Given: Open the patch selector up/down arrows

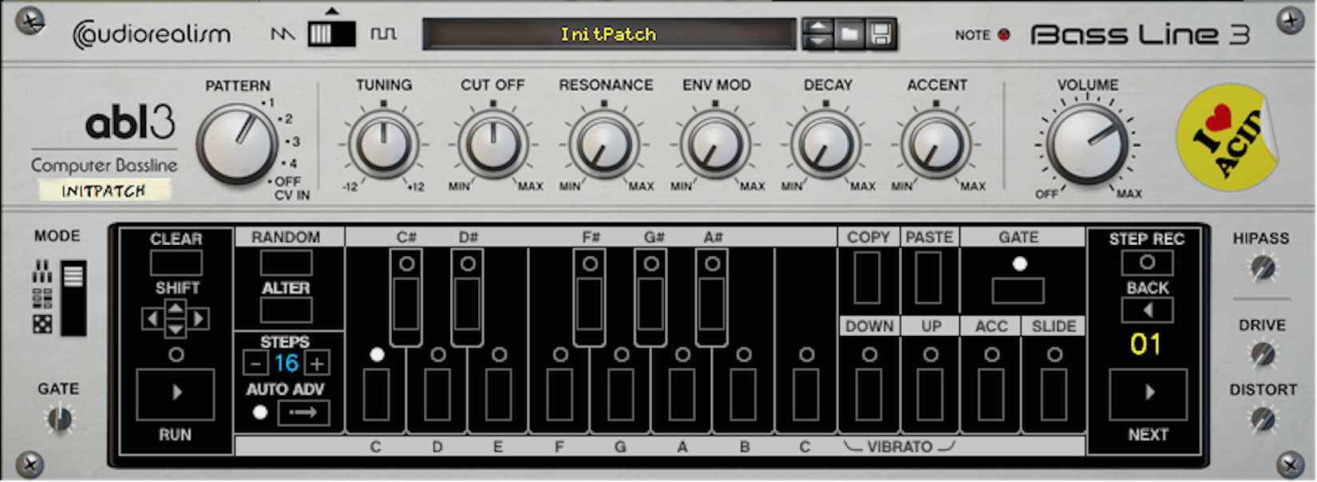Looking at the screenshot, I should point(818,34).
